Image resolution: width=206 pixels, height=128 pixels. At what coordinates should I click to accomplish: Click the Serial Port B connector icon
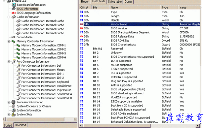(19, 98)
